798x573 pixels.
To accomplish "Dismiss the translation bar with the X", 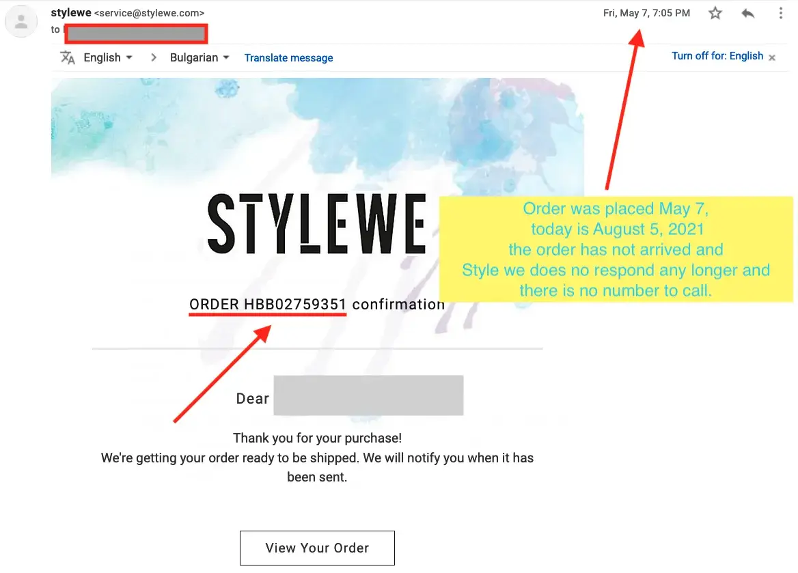I will 772,58.
